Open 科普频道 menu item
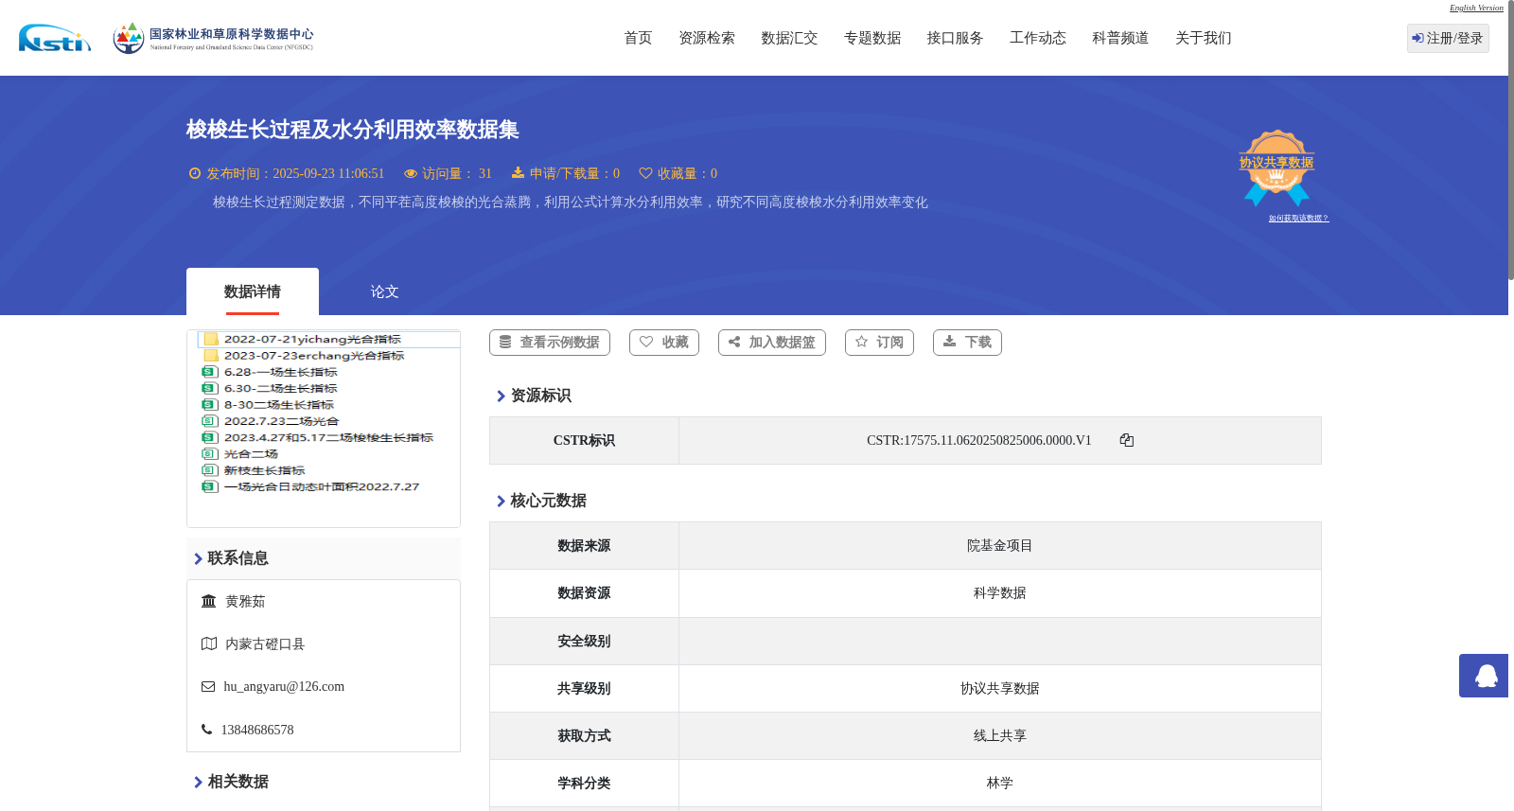 coord(1120,38)
